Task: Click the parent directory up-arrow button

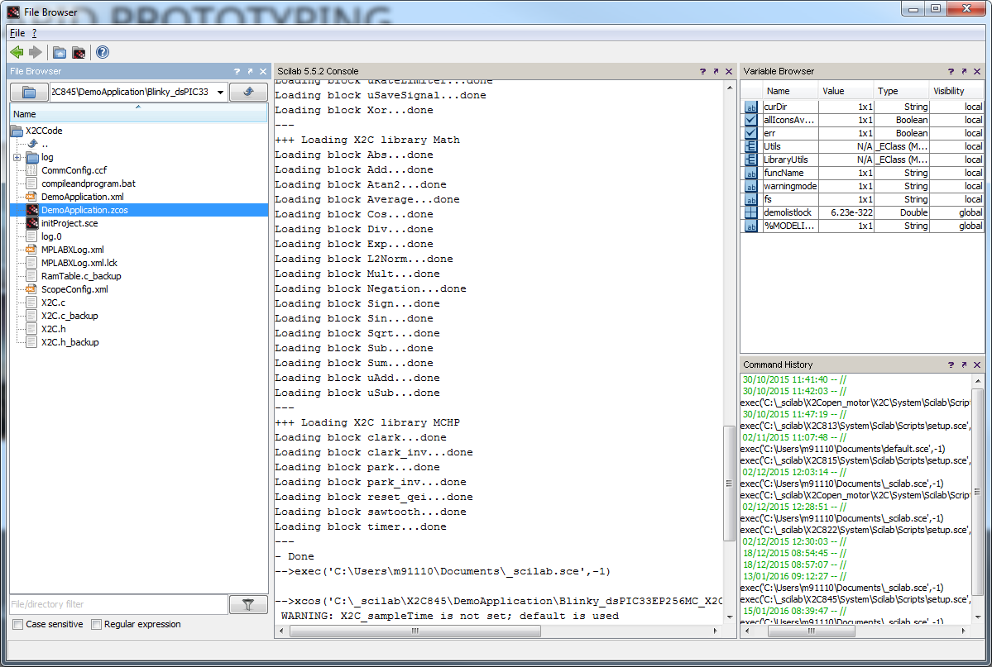Action: (247, 92)
